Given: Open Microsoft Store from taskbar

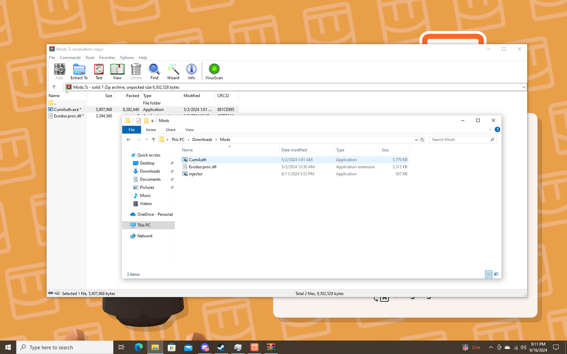Looking at the screenshot, I should point(171,347).
